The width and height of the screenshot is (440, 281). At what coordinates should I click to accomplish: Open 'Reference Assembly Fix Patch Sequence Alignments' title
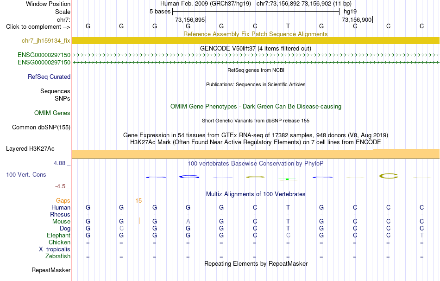(x=255, y=34)
